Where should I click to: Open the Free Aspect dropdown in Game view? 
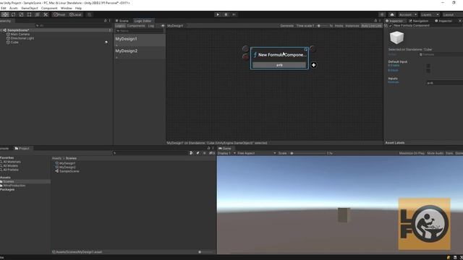[256, 153]
